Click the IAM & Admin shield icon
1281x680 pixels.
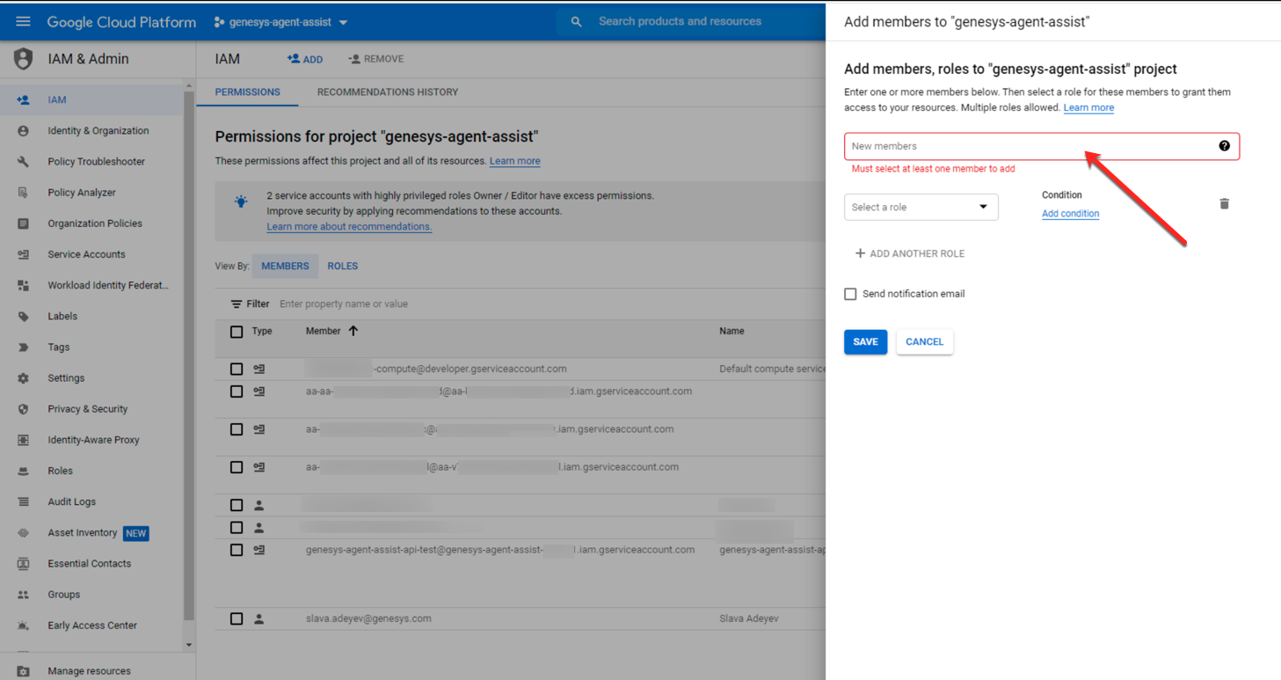click(23, 59)
